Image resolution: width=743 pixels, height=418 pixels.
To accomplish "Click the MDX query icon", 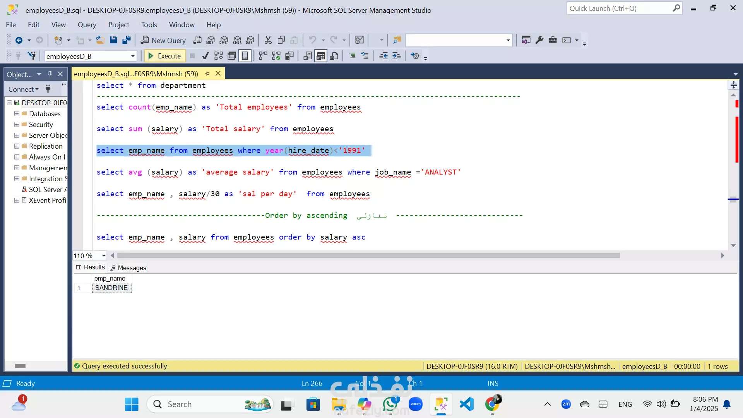I will (x=211, y=40).
